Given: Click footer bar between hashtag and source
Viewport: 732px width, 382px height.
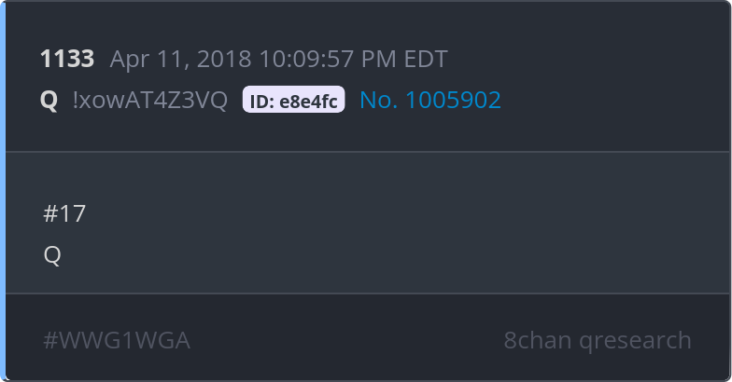Looking at the screenshot, I should (345, 340).
